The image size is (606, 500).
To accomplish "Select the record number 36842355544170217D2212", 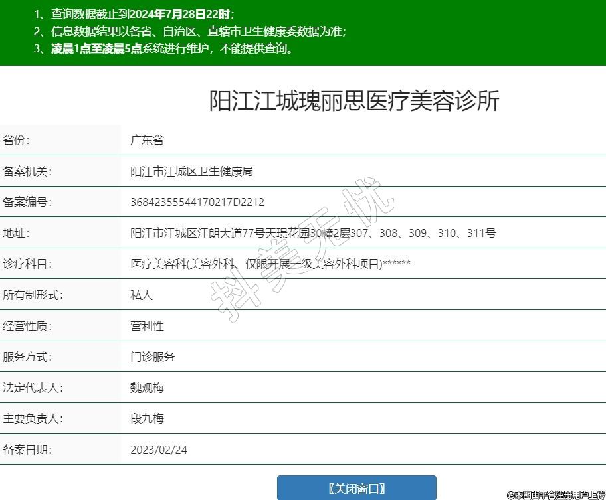I will pyautogui.click(x=197, y=202).
